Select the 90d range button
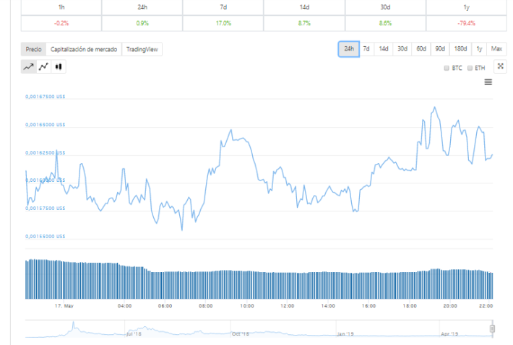This screenshot has height=345, width=513. pyautogui.click(x=440, y=49)
